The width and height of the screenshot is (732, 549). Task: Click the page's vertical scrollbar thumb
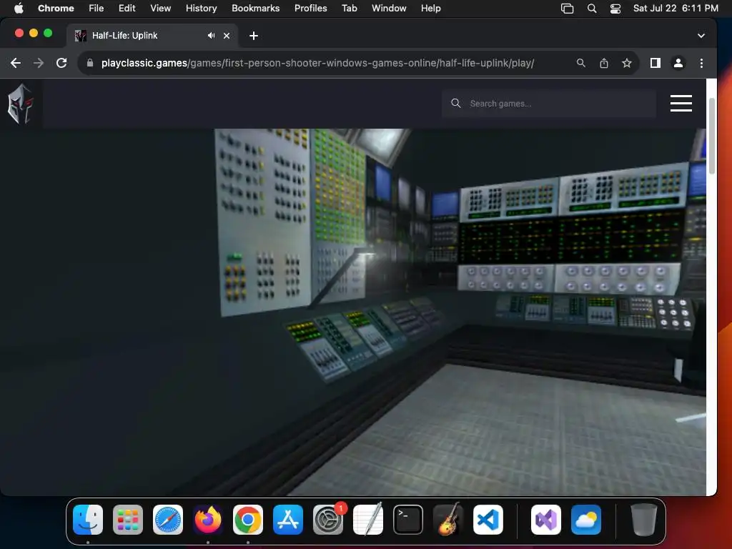point(711,137)
